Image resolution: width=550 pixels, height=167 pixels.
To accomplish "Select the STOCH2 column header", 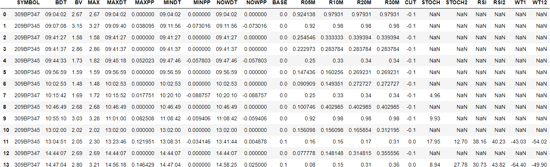I will click(457, 3).
